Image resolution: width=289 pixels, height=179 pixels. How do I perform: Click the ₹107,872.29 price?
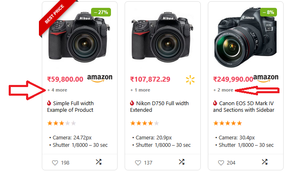point(150,79)
